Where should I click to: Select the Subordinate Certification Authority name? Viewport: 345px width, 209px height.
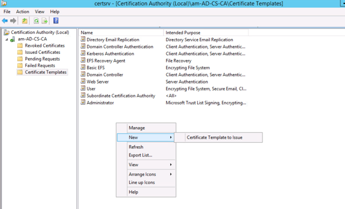(x=121, y=96)
